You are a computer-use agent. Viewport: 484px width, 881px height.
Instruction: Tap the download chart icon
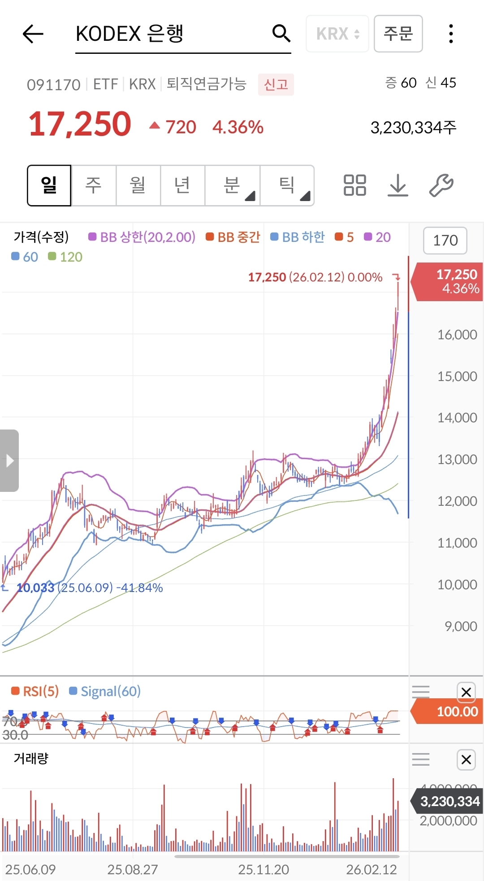point(398,185)
